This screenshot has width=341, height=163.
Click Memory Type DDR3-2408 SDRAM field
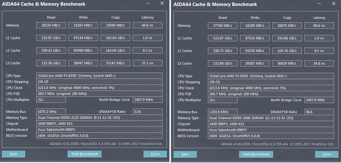(x=271, y=118)
